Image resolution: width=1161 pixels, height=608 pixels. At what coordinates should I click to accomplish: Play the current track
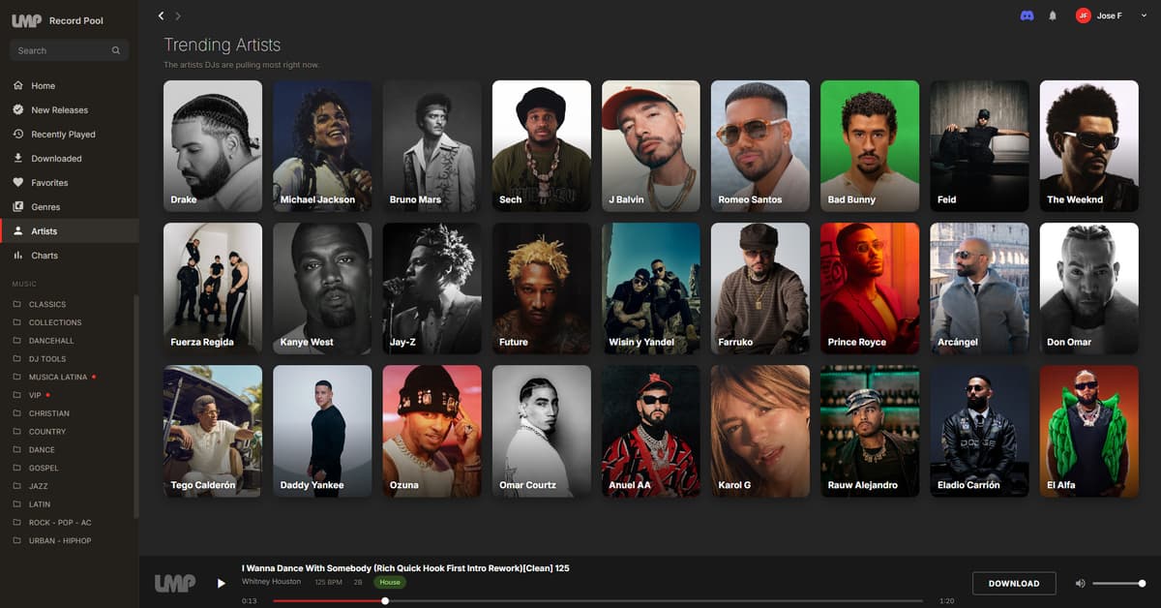pos(222,583)
